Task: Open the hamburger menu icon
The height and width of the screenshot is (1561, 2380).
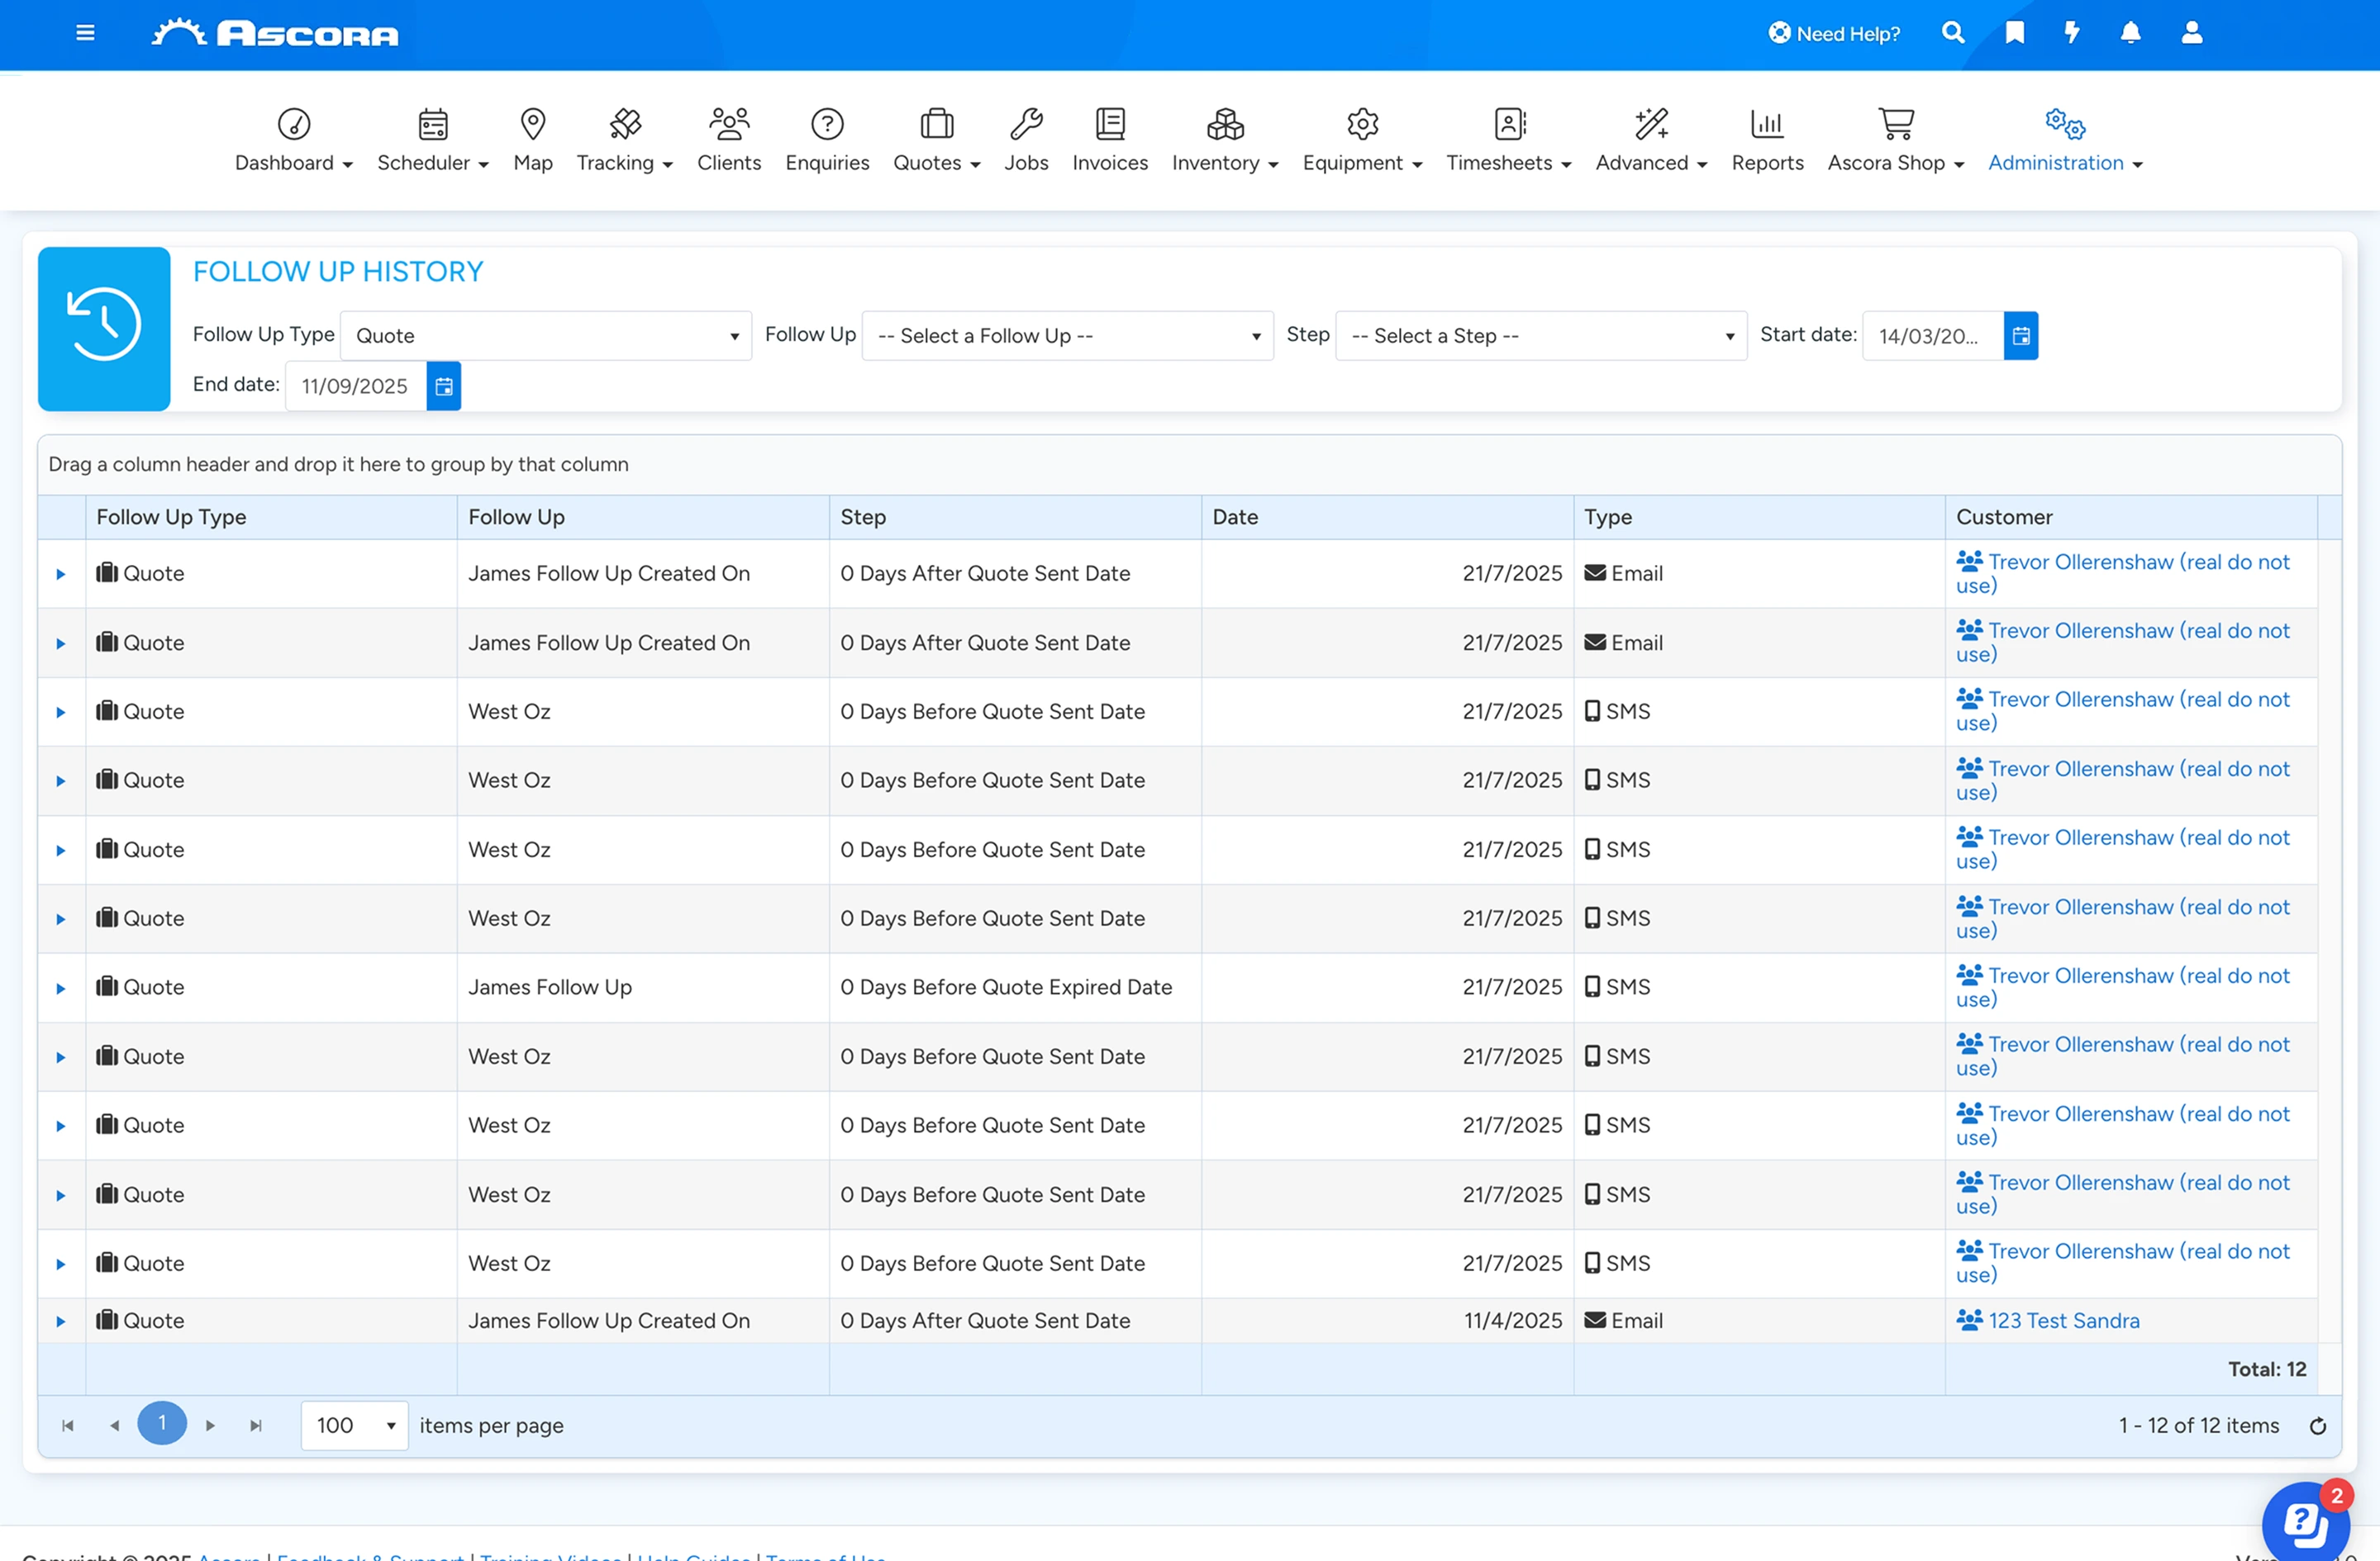Action: click(85, 33)
